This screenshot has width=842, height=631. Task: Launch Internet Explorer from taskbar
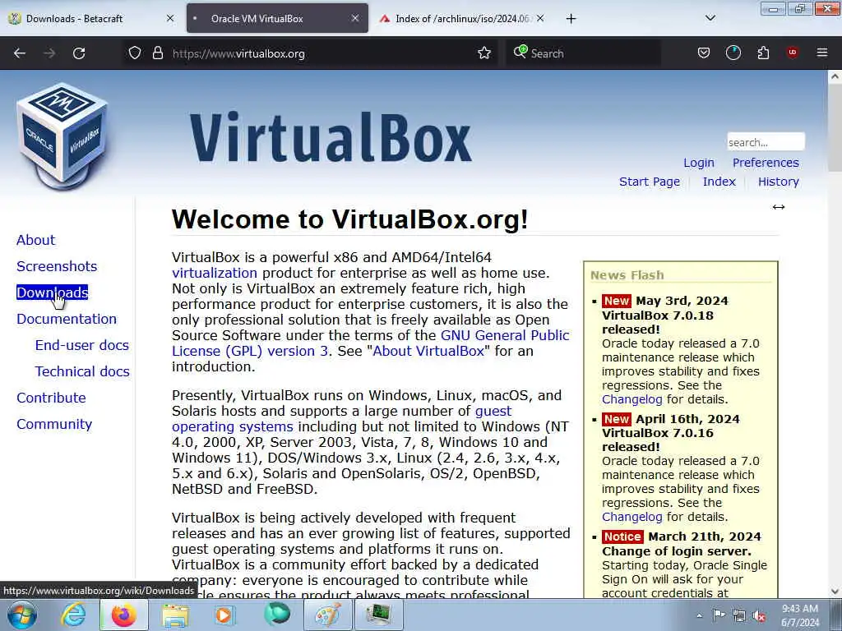click(x=73, y=615)
